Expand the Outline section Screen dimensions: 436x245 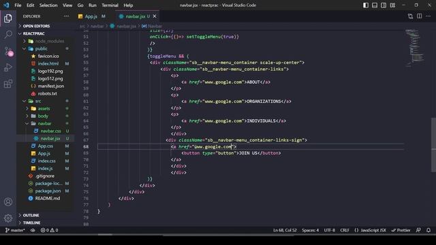(31, 215)
